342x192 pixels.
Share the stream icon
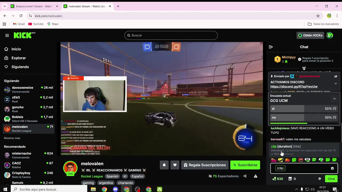[245, 176]
